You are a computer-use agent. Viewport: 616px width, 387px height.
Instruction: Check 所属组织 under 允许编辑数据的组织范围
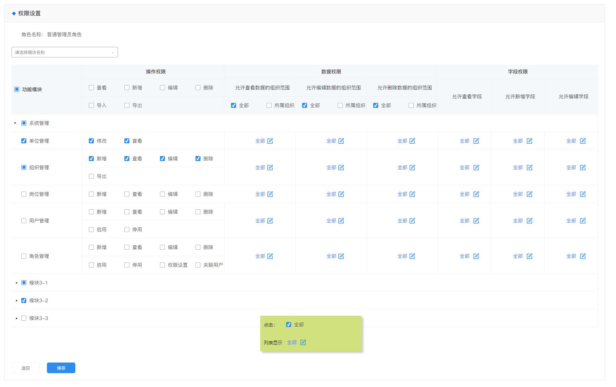coord(340,105)
